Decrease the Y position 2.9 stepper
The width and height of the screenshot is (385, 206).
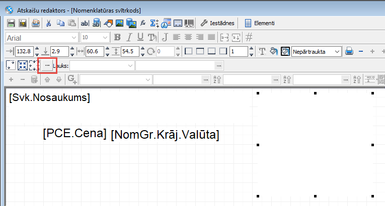tap(72, 54)
